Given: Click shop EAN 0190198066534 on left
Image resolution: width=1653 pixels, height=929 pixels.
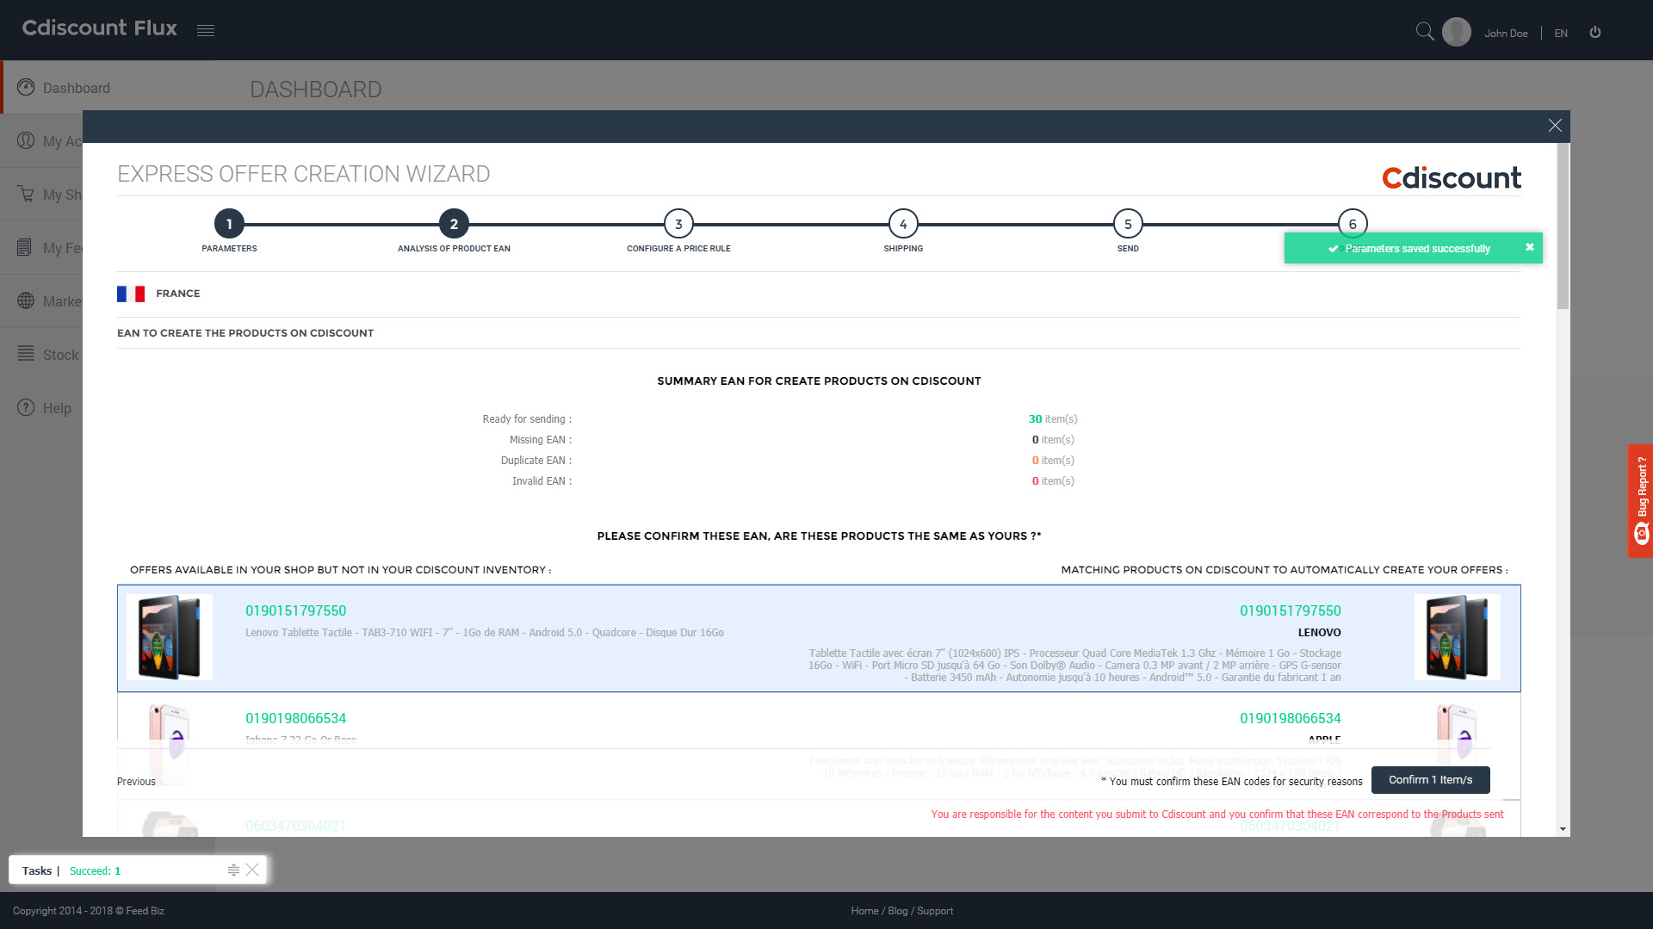Looking at the screenshot, I should (x=295, y=718).
